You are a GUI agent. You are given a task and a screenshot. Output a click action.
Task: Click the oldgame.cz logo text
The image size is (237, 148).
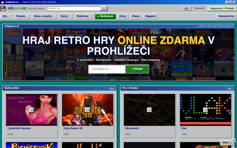(x=17, y=8)
